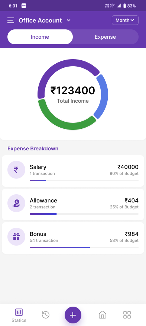Open the hamburger menu icon
Screen dimensions: 146x326
11,20
